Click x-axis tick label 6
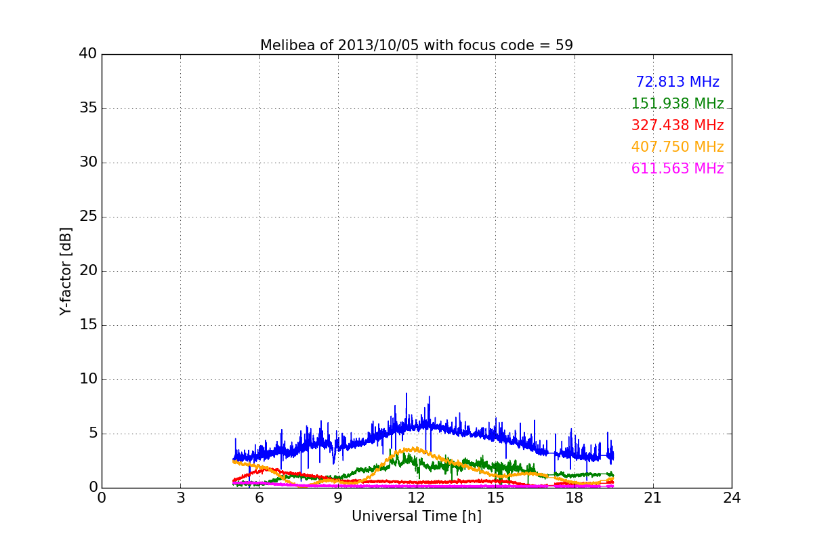Viewport: 813px width, 542px height. click(x=259, y=498)
